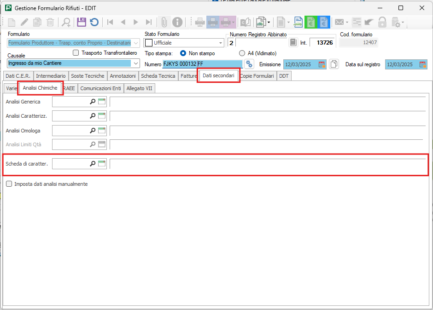Expand the Causale dropdown list
433x310 pixels.
[135, 63]
